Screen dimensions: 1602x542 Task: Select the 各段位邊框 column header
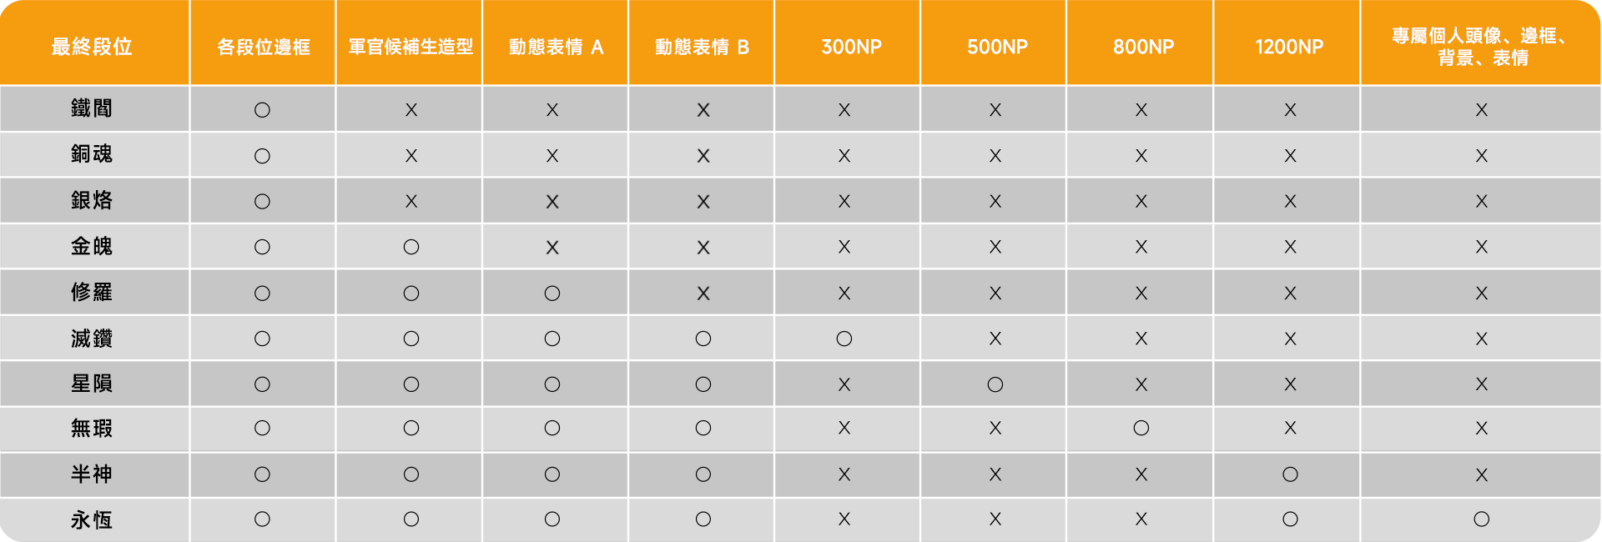264,47
